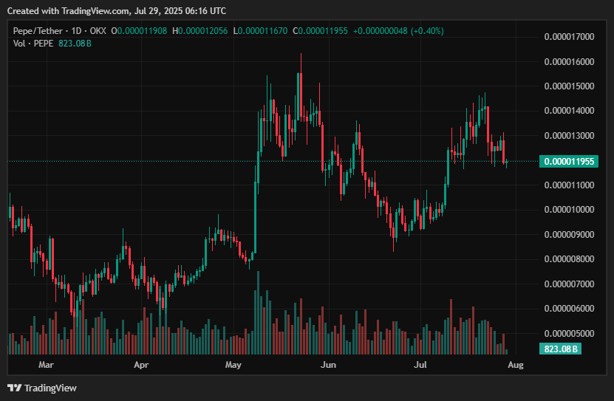
Task: Select the Pepe/Tether symbol title
Action: (38, 31)
